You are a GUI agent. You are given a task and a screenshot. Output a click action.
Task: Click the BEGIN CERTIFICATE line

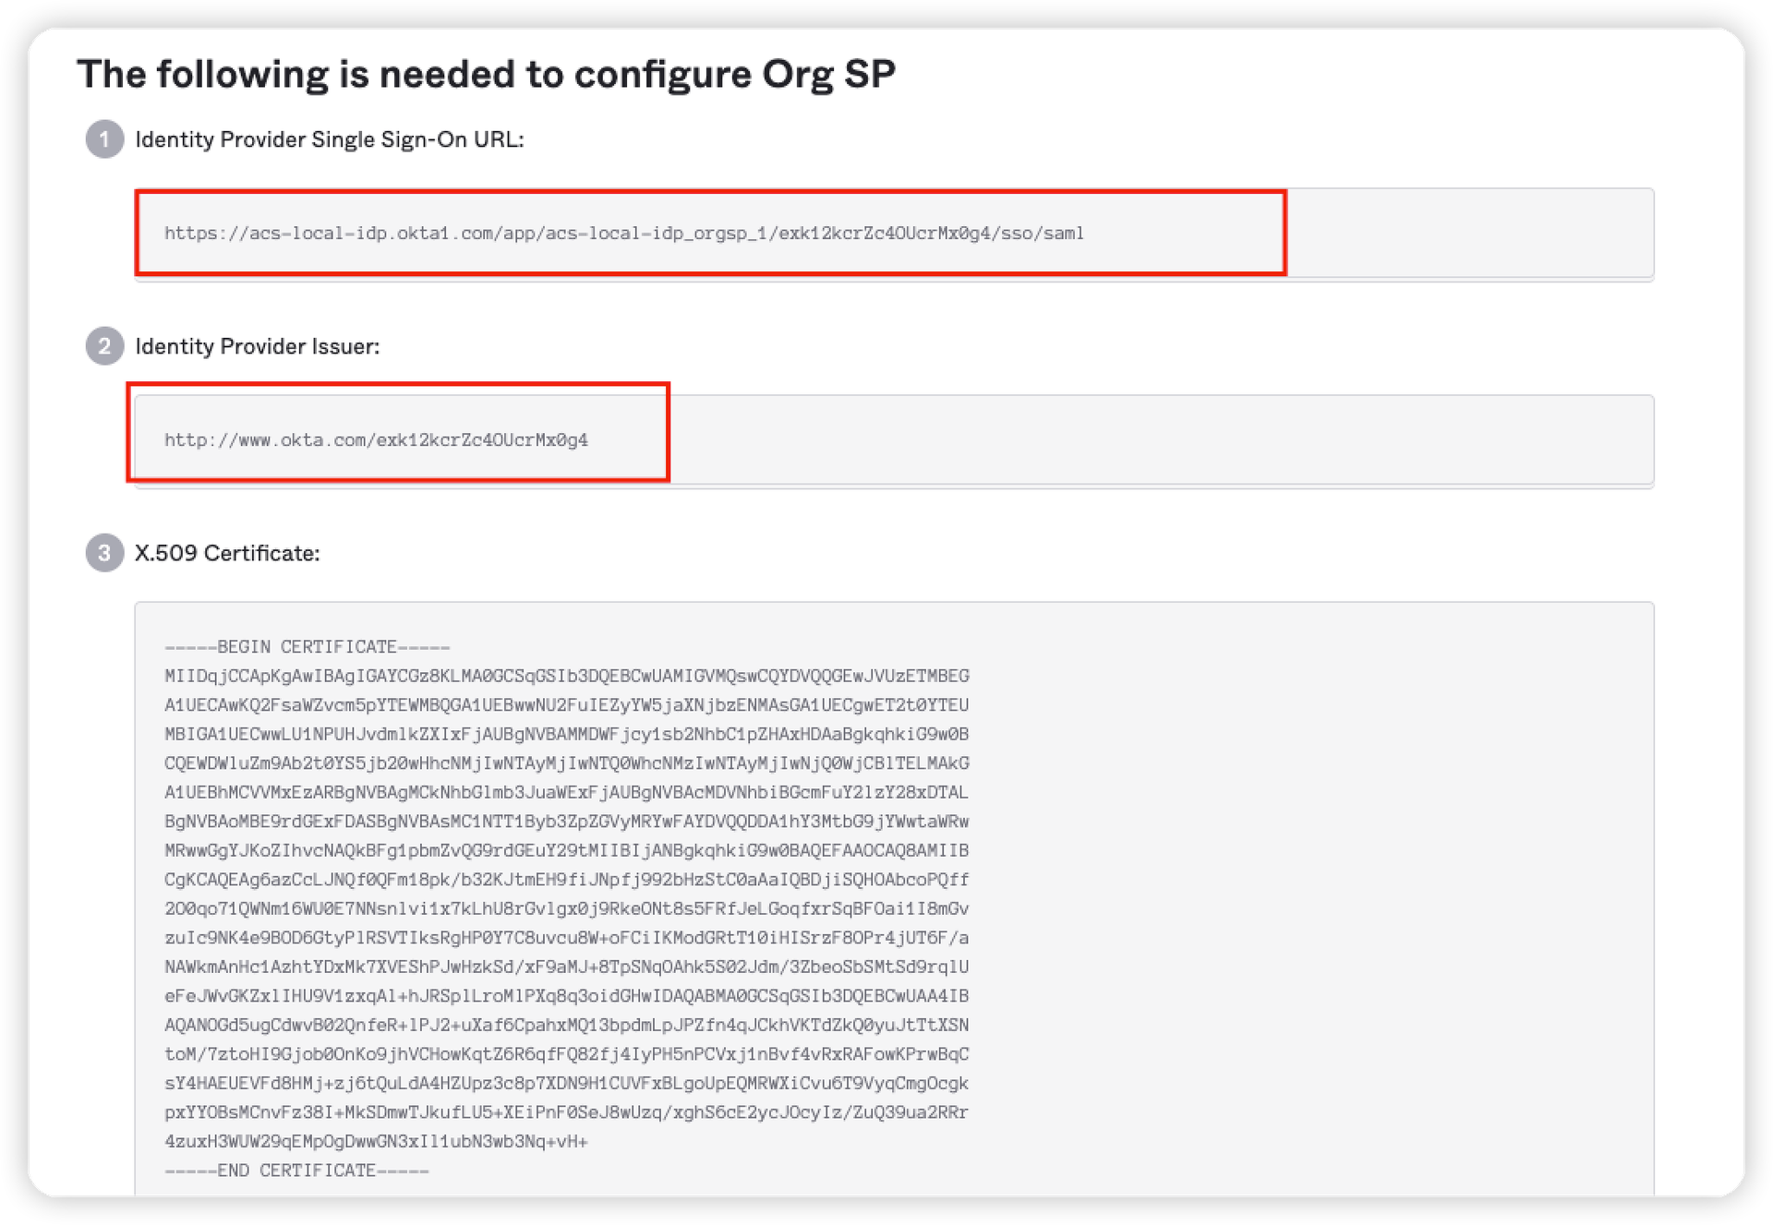point(307,647)
